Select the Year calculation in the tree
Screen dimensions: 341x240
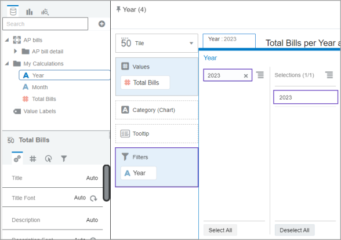64,75
